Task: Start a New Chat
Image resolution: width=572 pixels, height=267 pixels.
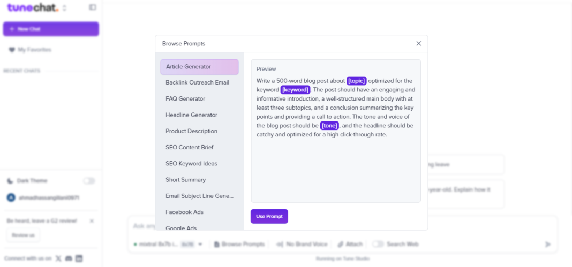Action: coord(51,29)
